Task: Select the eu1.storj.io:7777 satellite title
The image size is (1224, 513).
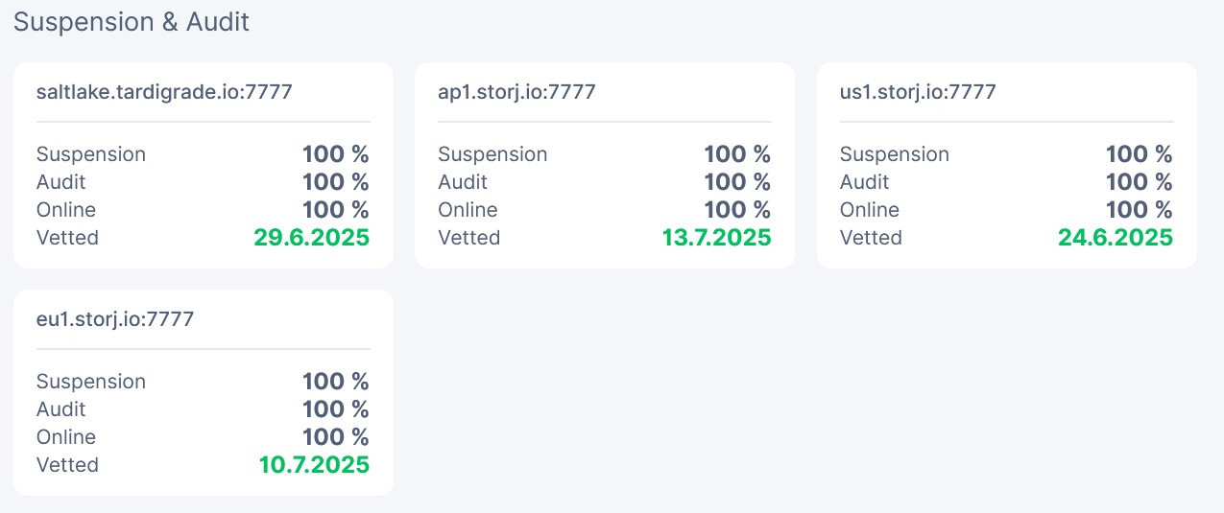Action: pyautogui.click(x=115, y=319)
